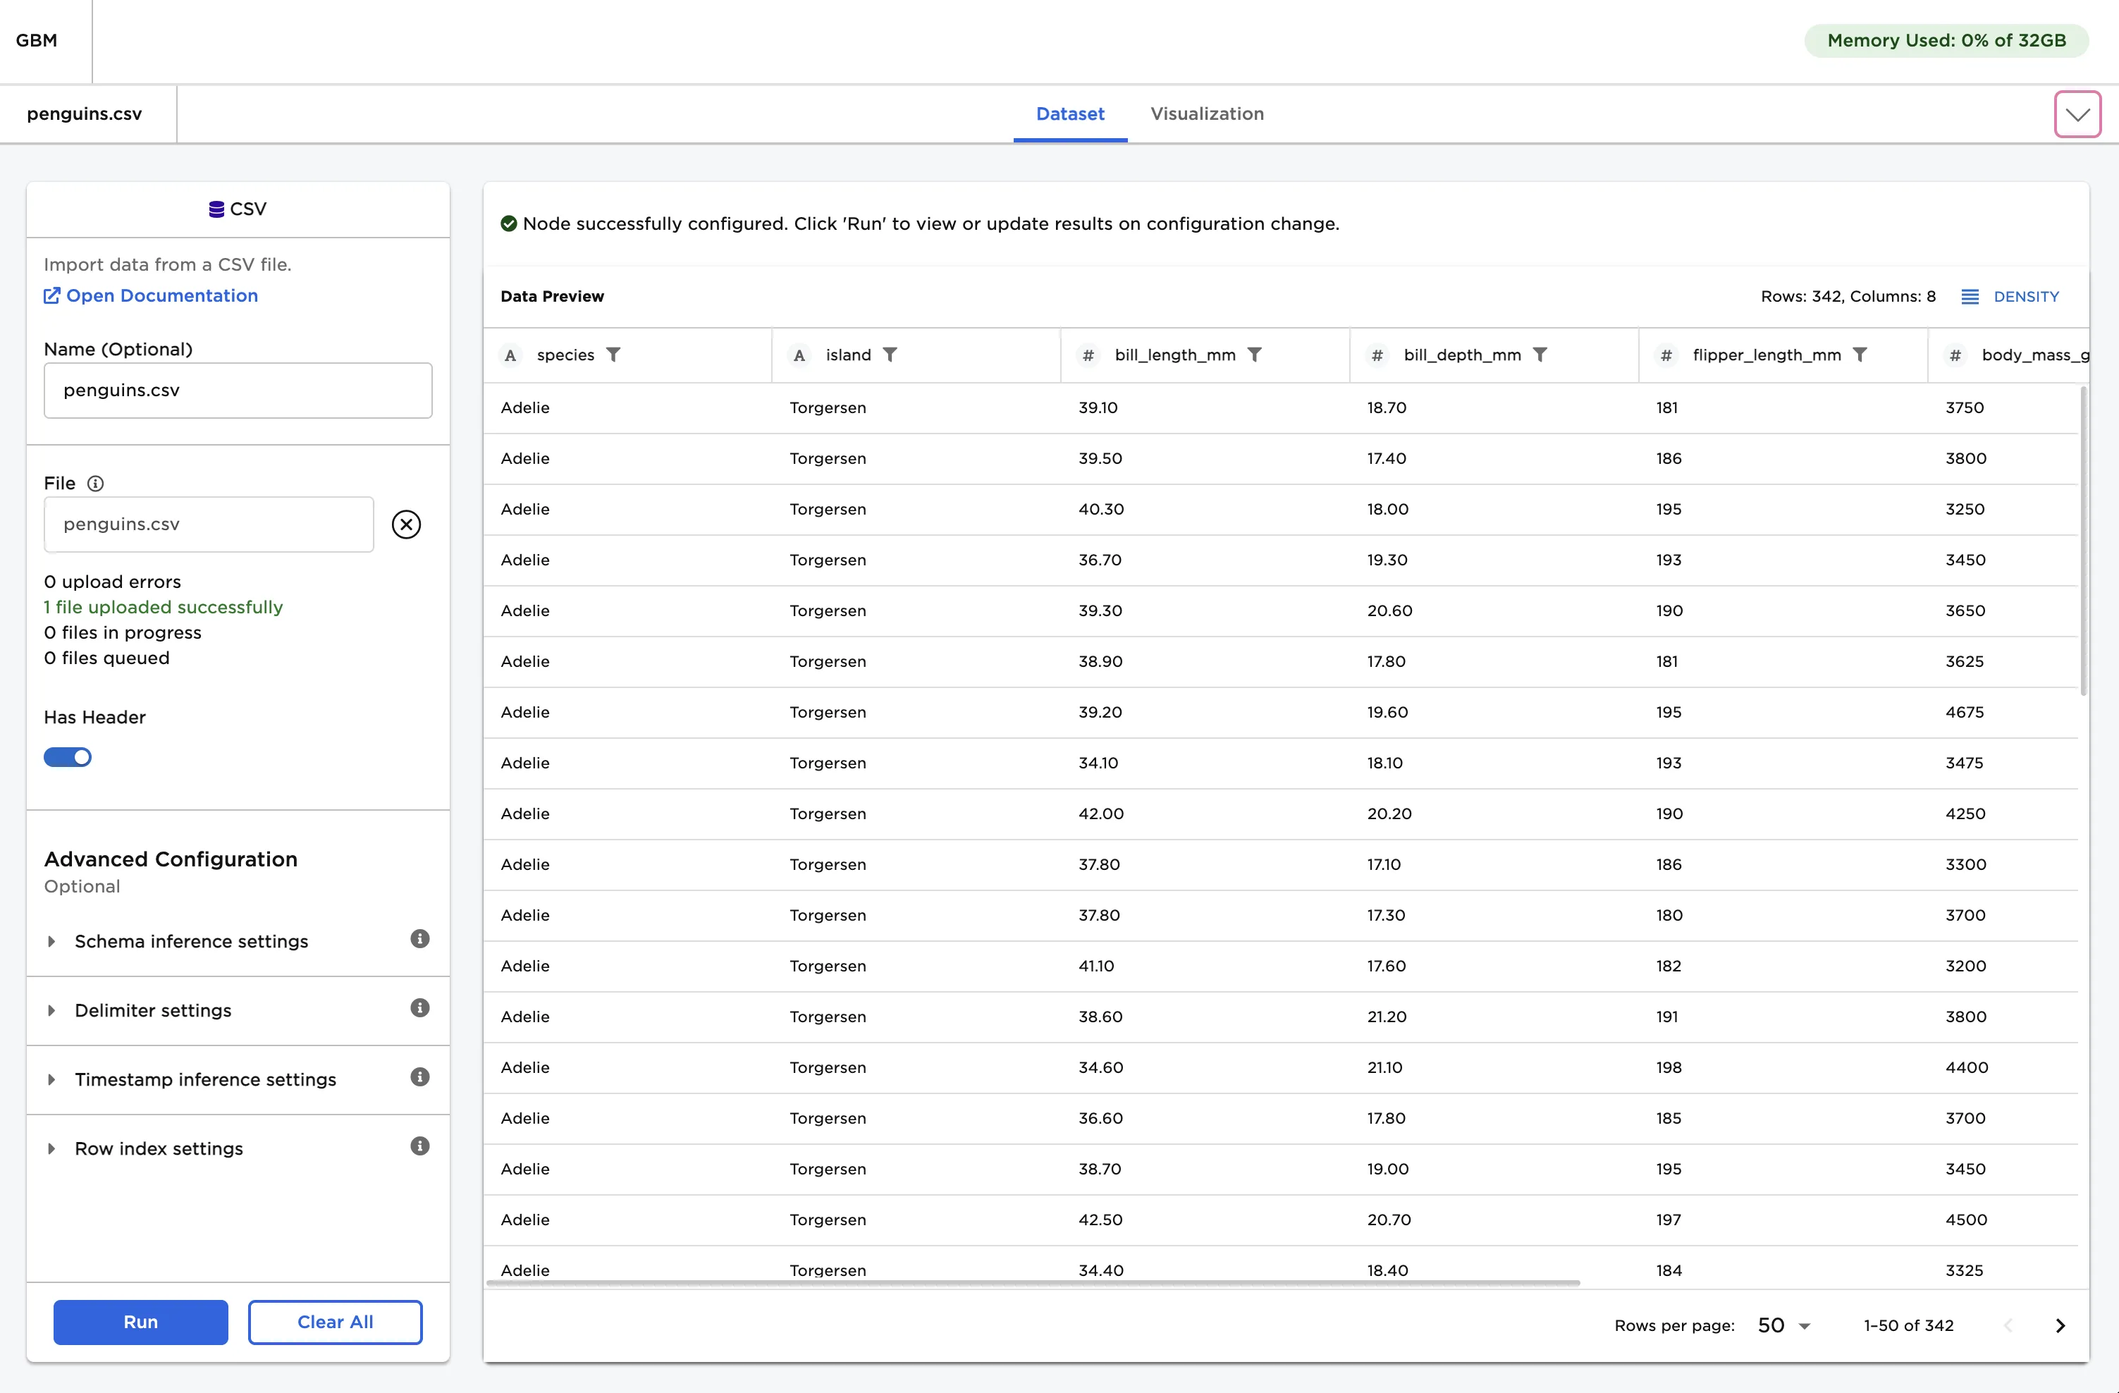Click the filter icon on species column
Image resolution: width=2119 pixels, height=1393 pixels.
pos(613,355)
